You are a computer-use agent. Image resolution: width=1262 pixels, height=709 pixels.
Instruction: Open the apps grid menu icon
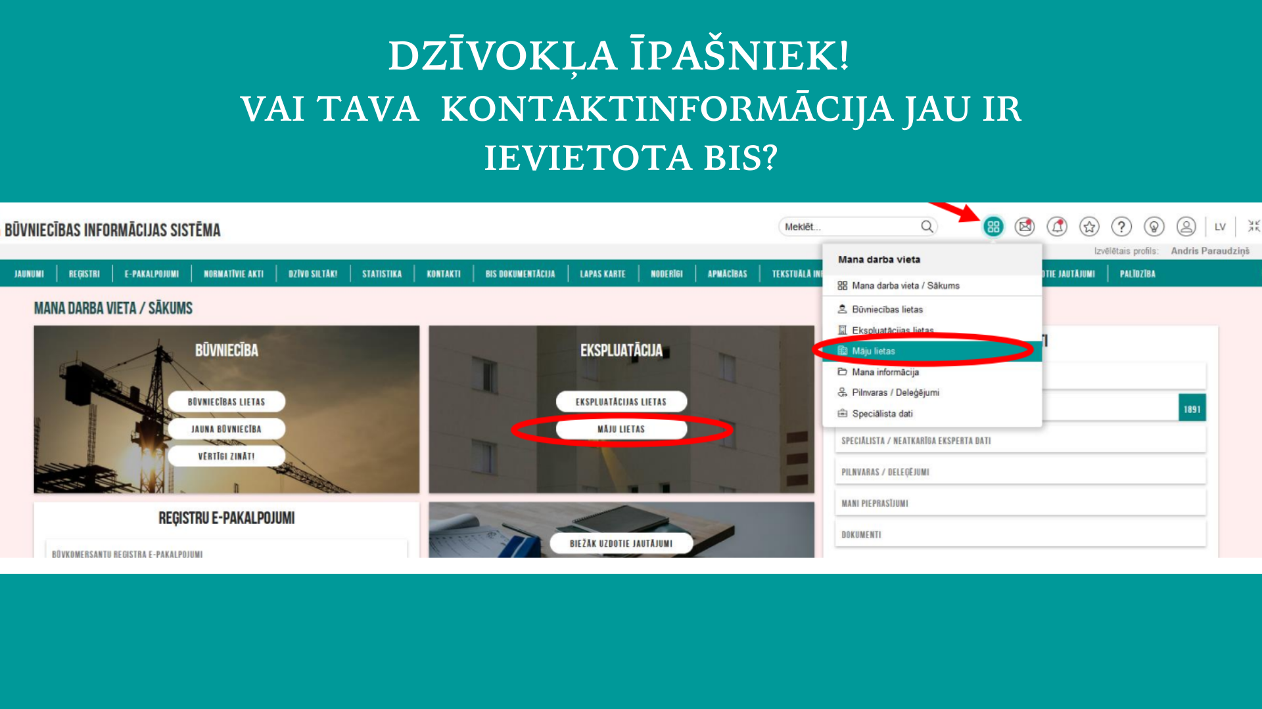tap(994, 226)
